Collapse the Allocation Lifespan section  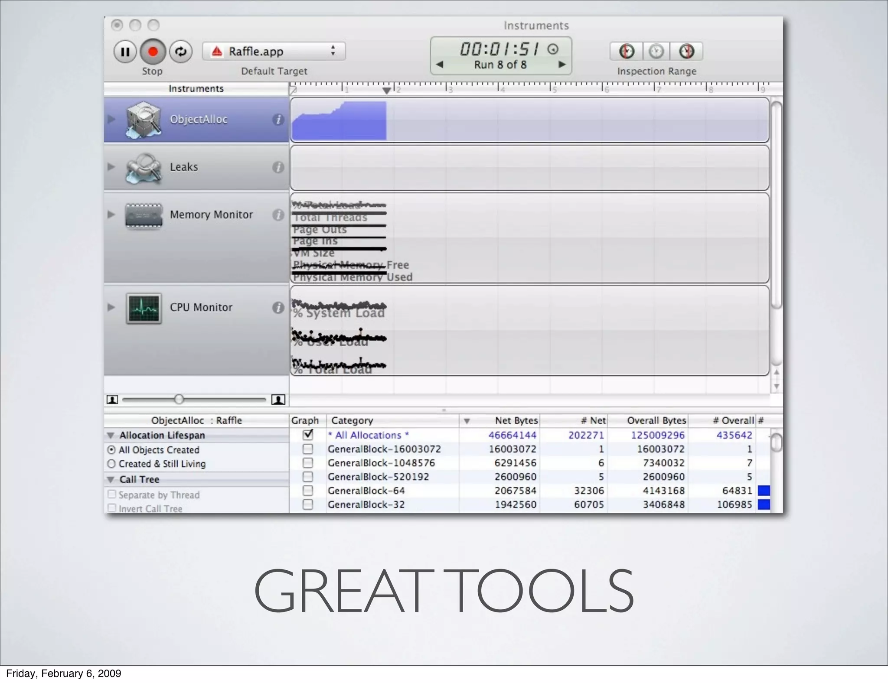[111, 436]
